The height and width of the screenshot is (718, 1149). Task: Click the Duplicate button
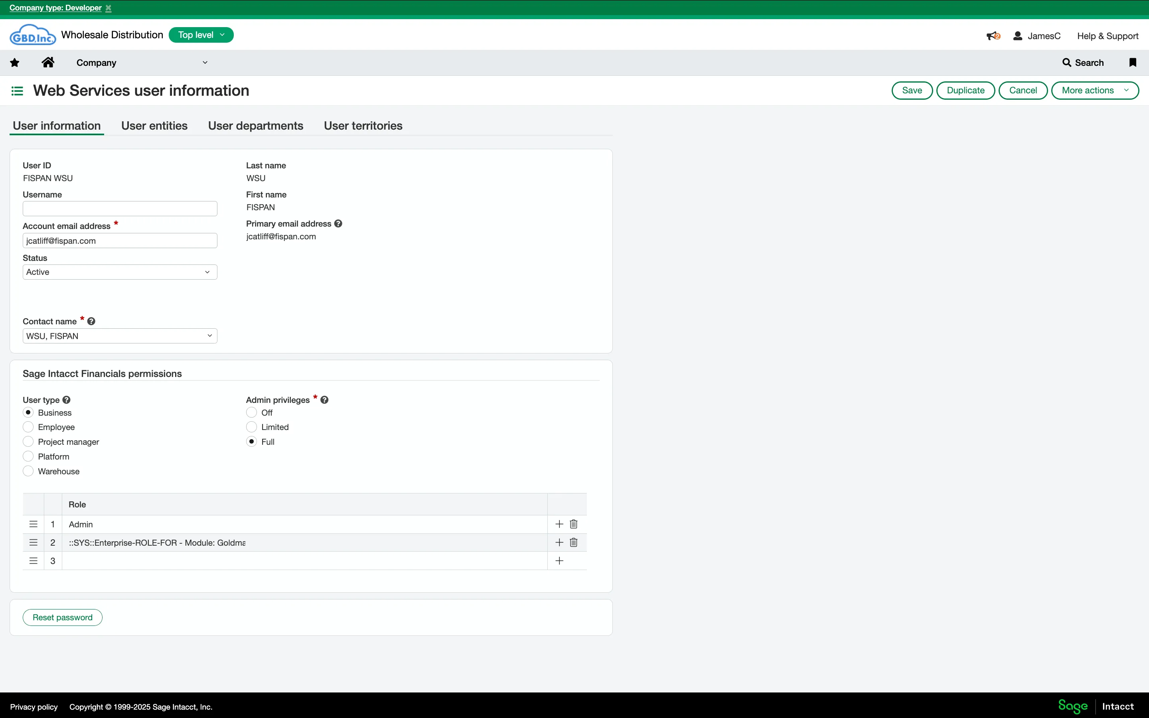click(x=966, y=91)
